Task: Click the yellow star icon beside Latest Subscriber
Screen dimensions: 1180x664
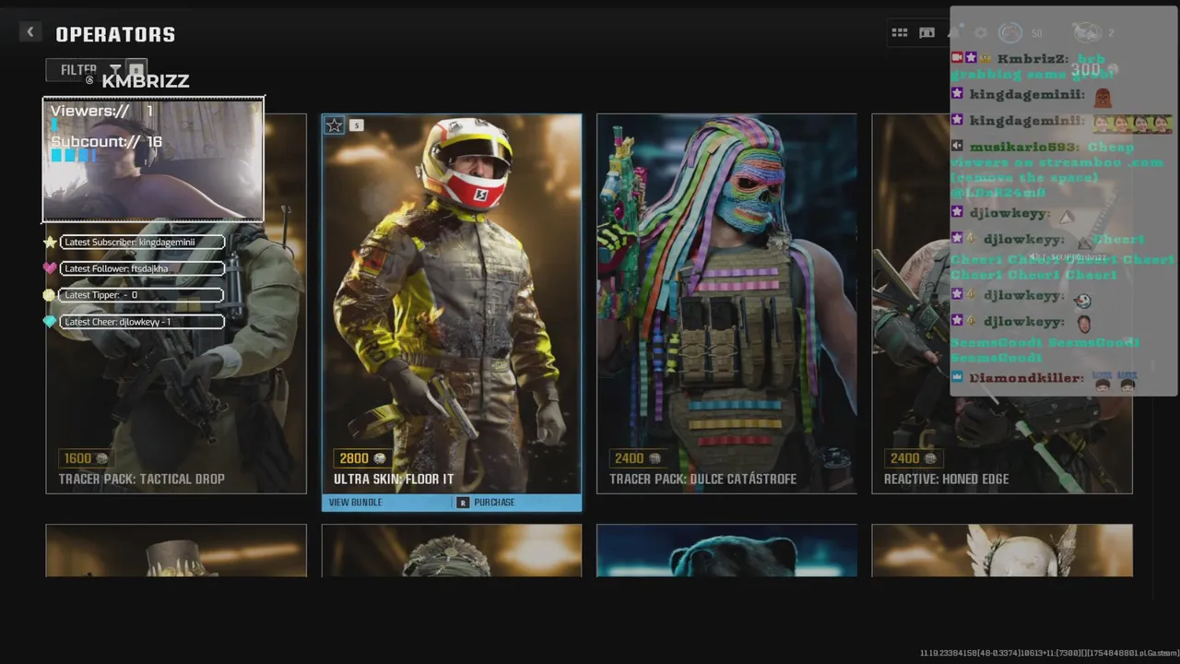Action: (x=50, y=243)
